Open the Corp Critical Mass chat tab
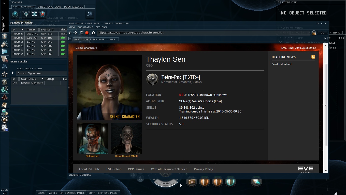Screen dimensions: 346x195 (103, 193)
